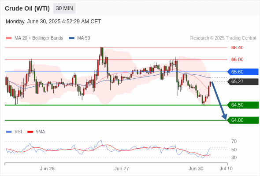Click the 66.00 resistance price label
This screenshot has width=260, height=176.
tap(237, 59)
